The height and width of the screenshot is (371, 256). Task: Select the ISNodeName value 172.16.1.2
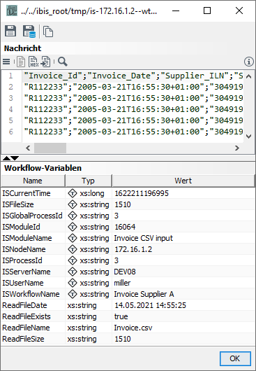133,249
